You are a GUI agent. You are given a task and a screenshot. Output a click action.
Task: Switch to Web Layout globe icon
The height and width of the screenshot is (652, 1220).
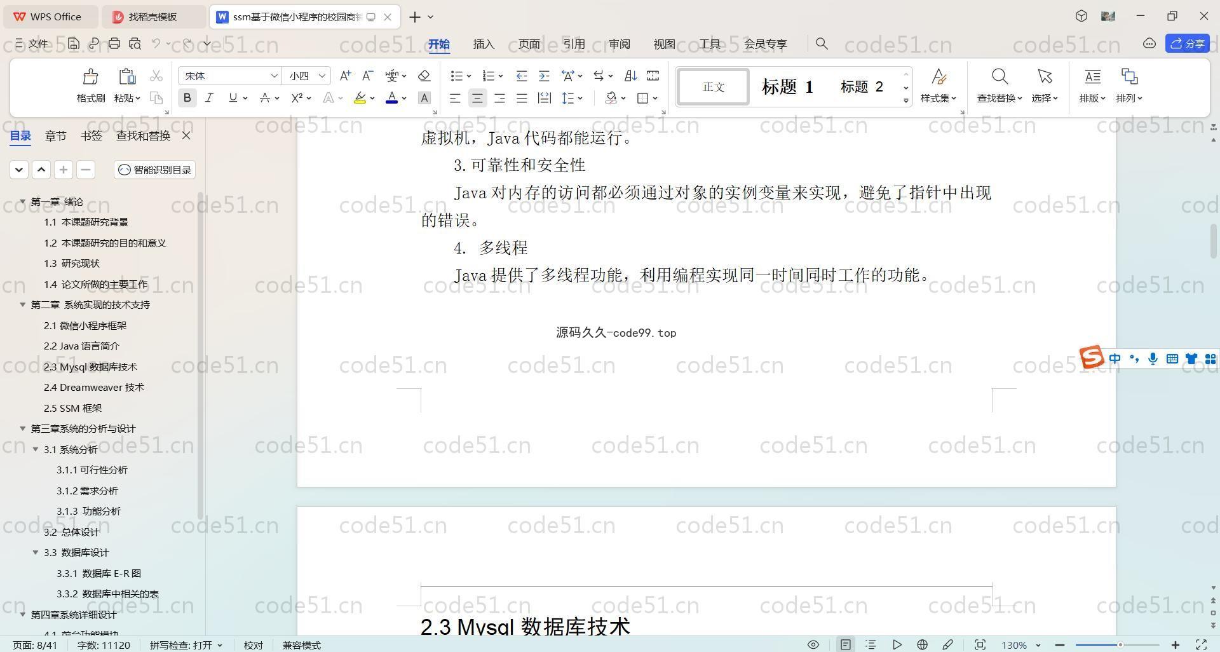pos(922,644)
